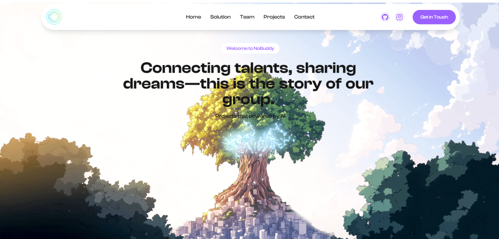The width and height of the screenshot is (499, 239).
Task: Select the Team nav item
Action: pyautogui.click(x=247, y=17)
